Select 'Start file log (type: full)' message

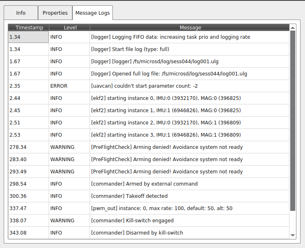189,49
